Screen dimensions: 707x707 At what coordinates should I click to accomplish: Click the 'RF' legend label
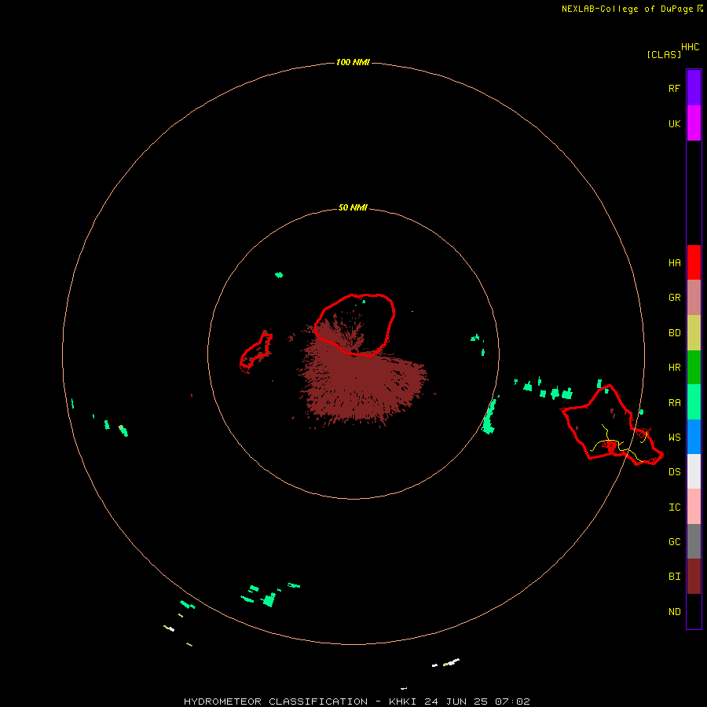tap(674, 89)
